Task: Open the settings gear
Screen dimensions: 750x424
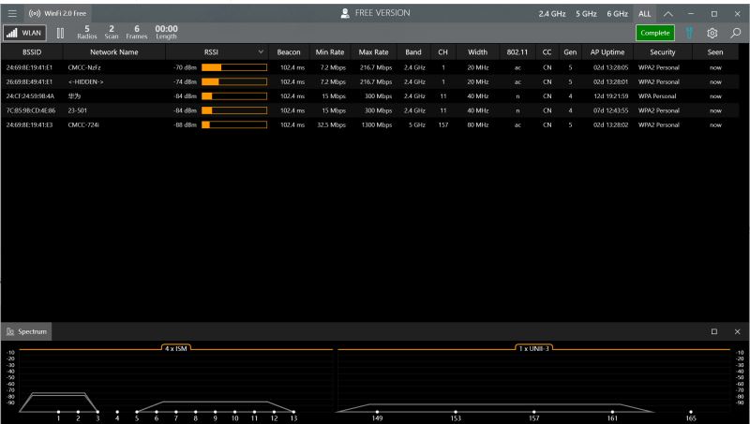Action: point(712,33)
